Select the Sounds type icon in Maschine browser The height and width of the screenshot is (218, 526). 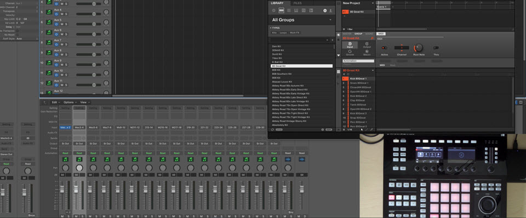289,11
